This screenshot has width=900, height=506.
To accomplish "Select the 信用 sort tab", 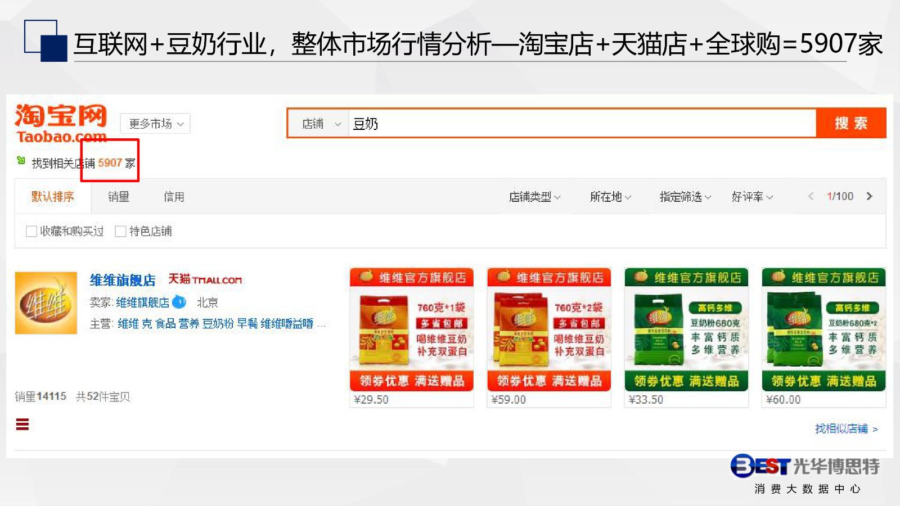I will (174, 197).
